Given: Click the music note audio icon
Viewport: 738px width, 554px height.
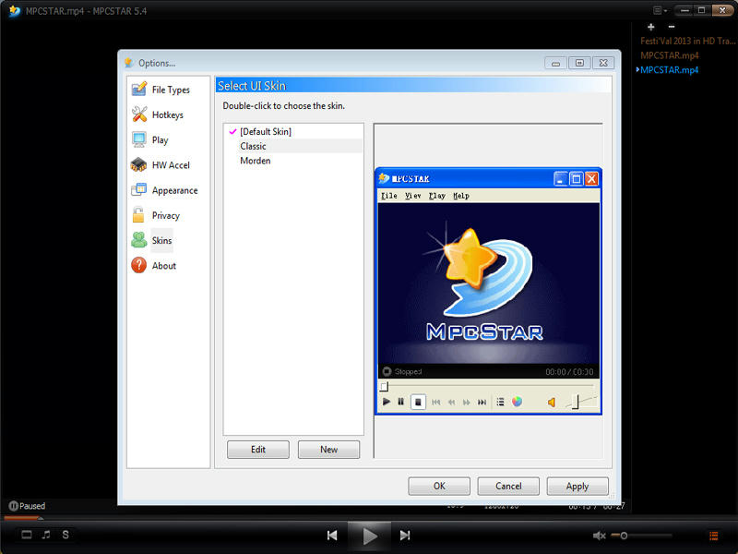Looking at the screenshot, I should click(46, 535).
